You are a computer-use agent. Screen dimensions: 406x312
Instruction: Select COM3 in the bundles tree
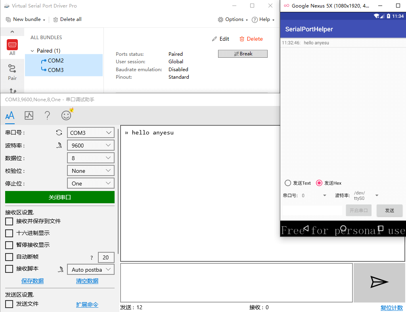click(x=56, y=70)
